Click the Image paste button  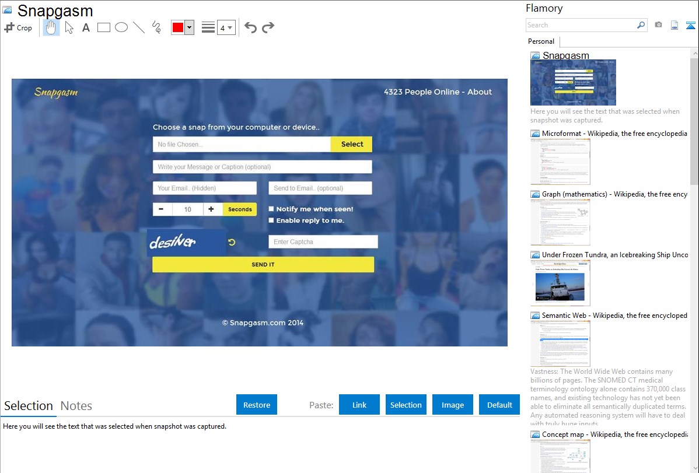pos(453,405)
